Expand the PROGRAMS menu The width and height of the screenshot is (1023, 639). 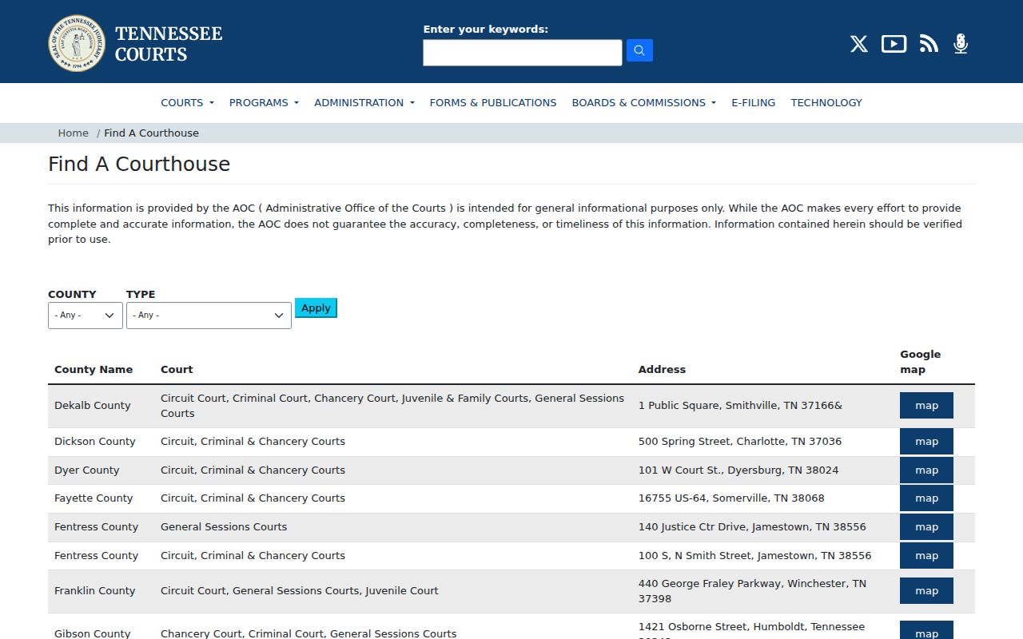(x=264, y=102)
